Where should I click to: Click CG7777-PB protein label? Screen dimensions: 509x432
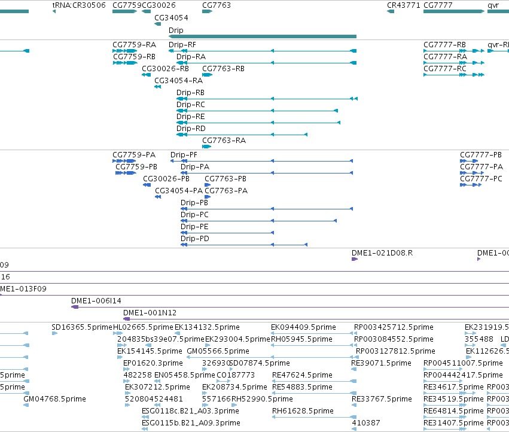point(481,154)
